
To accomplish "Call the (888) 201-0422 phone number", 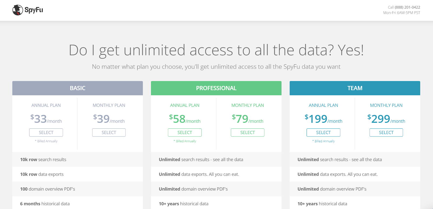I will coord(407,7).
